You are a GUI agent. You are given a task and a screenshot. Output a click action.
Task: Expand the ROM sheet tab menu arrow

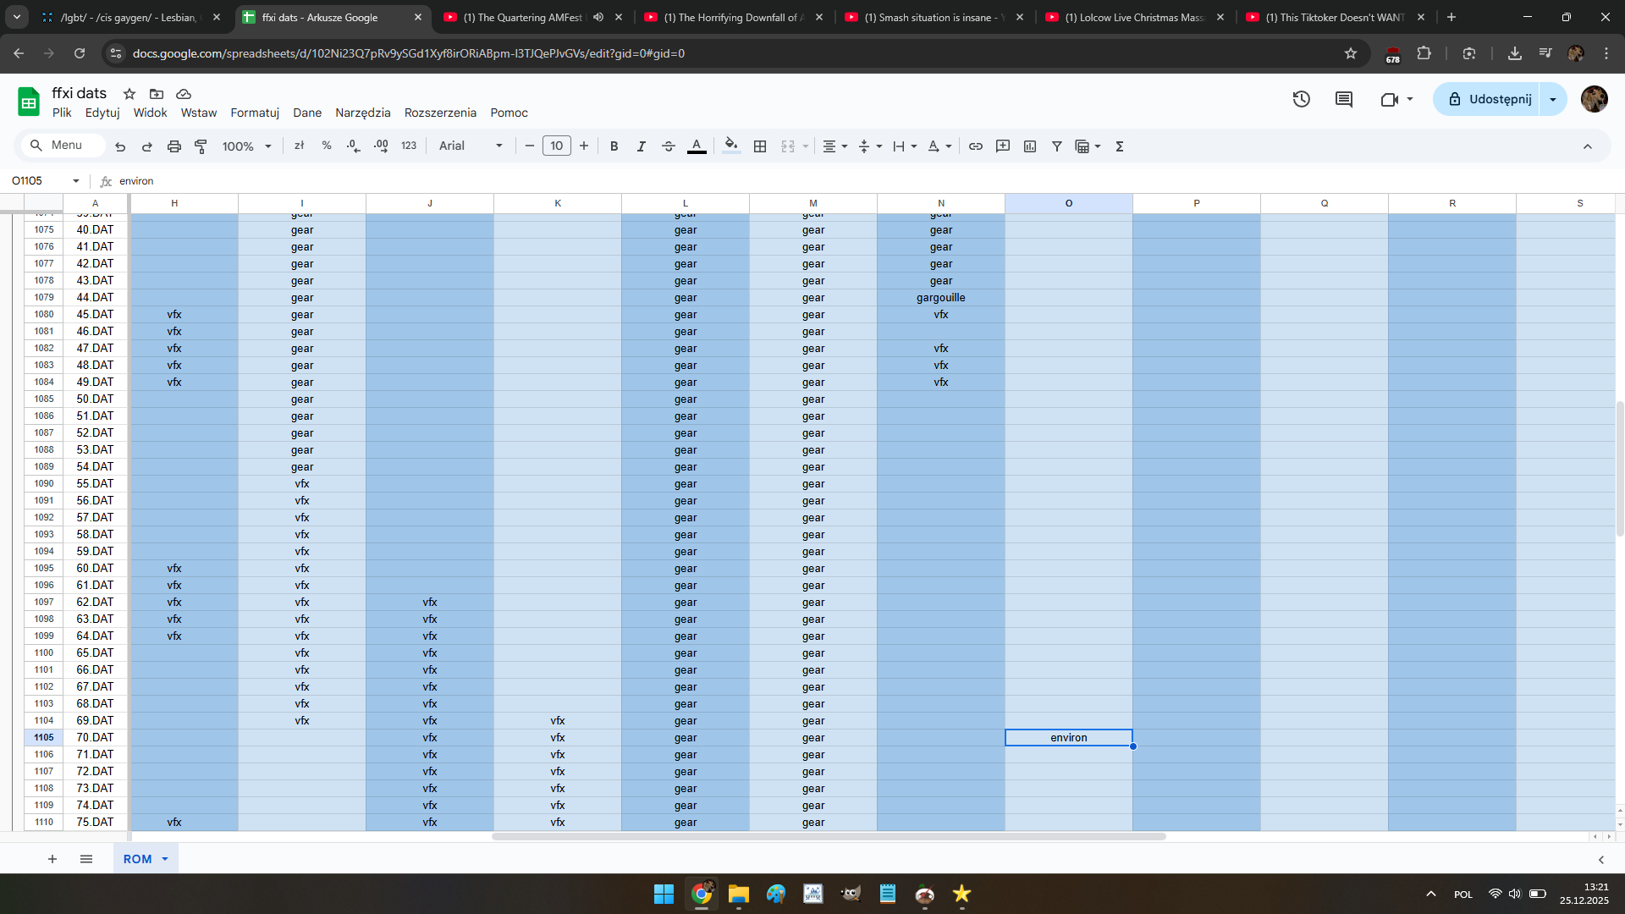point(165,859)
